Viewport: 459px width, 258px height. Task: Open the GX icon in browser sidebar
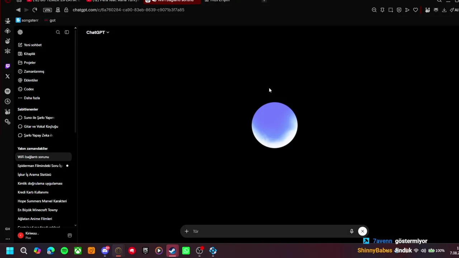point(8,229)
